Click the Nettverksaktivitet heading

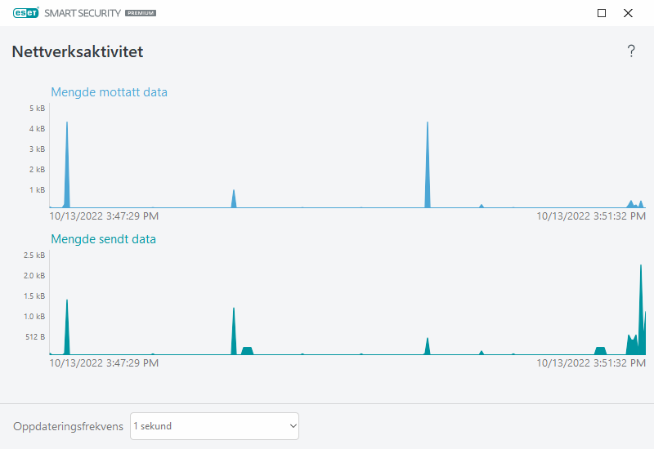click(78, 51)
